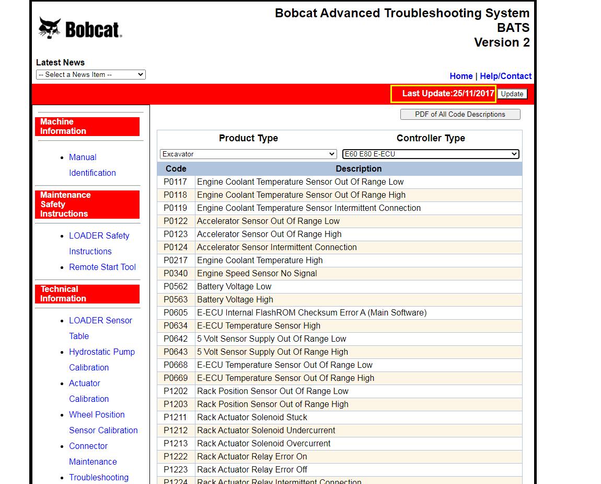Click description 'E-ECU Temperature Sensor High'
The image size is (601, 484).
click(259, 325)
